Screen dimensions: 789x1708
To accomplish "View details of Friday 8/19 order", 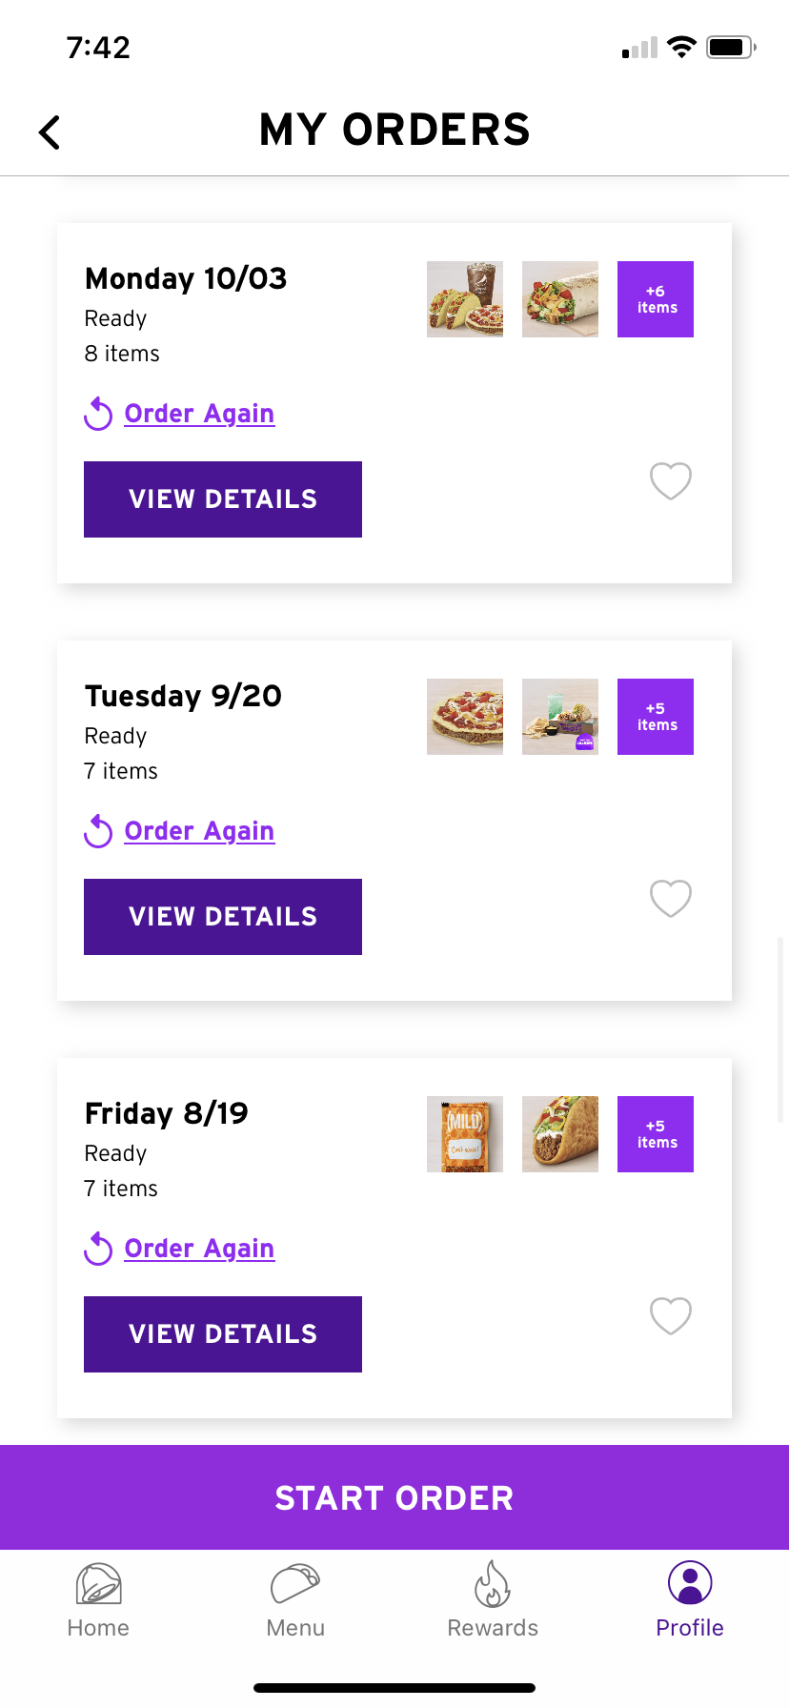I will [x=223, y=1334].
